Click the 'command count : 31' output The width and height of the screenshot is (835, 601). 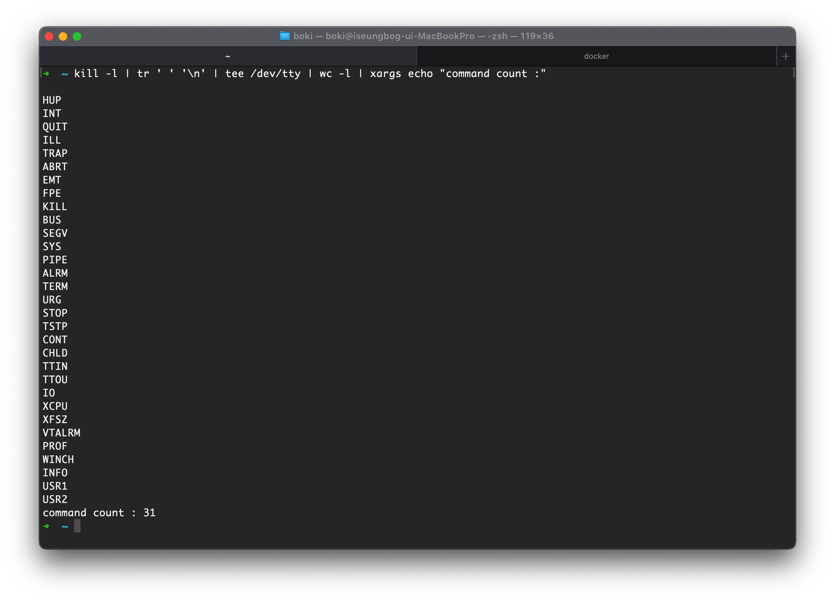[99, 512]
